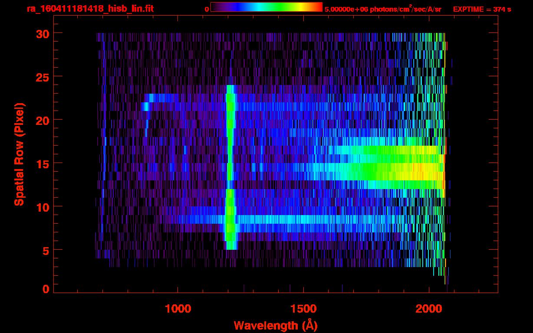Click the colorbar minimum label 0
Image resolution: width=533 pixels, height=333 pixels.
[207, 9]
